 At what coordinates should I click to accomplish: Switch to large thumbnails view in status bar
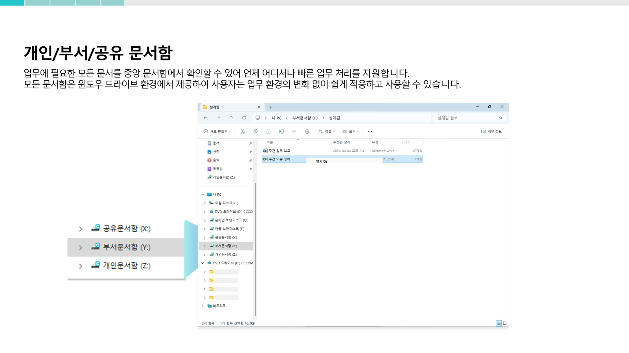click(x=505, y=324)
